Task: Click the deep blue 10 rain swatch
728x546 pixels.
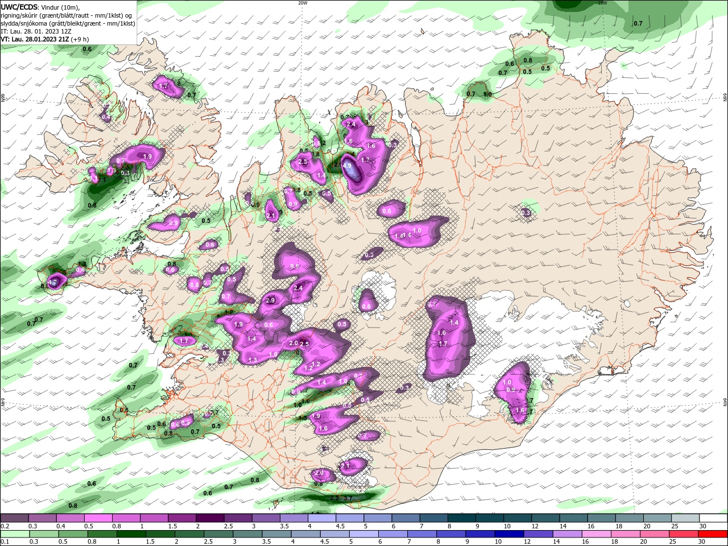Action: (x=508, y=534)
